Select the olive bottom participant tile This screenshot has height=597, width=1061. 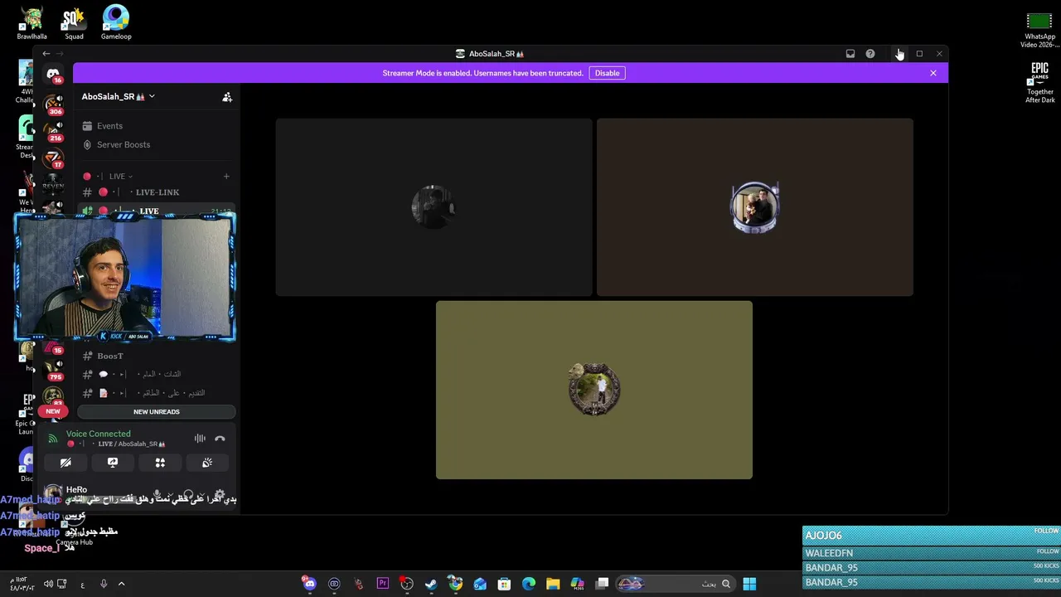(594, 390)
